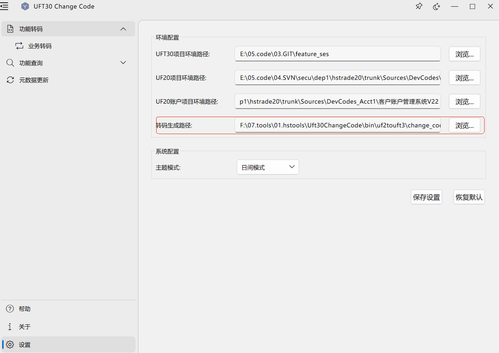Click the 元数据更新 refresh icon
The width and height of the screenshot is (499, 353).
[10, 80]
